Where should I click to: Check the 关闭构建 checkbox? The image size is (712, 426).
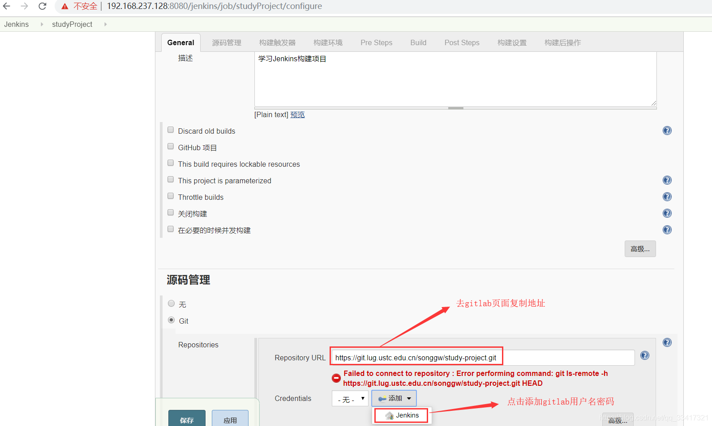(171, 213)
